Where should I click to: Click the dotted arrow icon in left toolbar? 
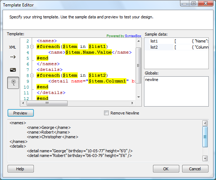[13, 57]
